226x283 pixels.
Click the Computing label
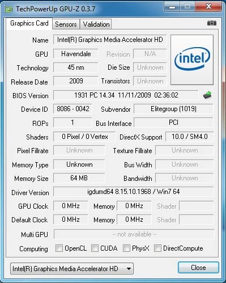[x=33, y=249]
